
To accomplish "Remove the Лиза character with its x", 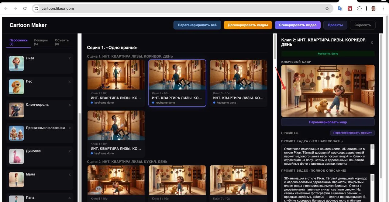I will (70, 58).
